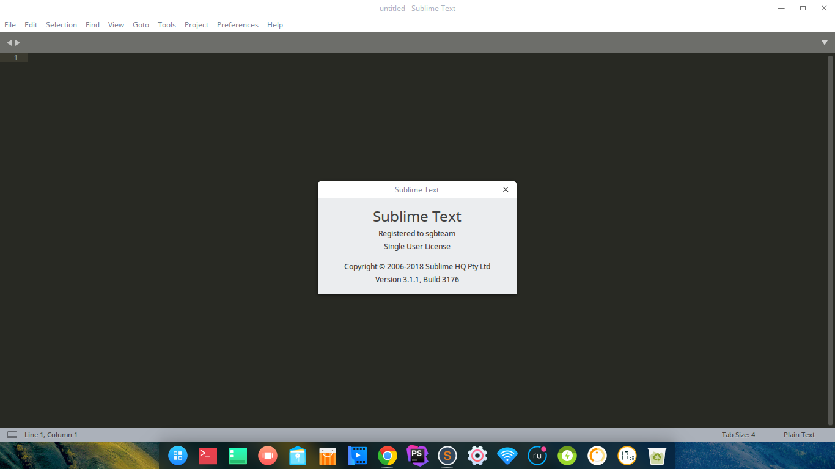Launch the red terminal app from the dock
This screenshot has height=469, width=835.
(x=208, y=456)
